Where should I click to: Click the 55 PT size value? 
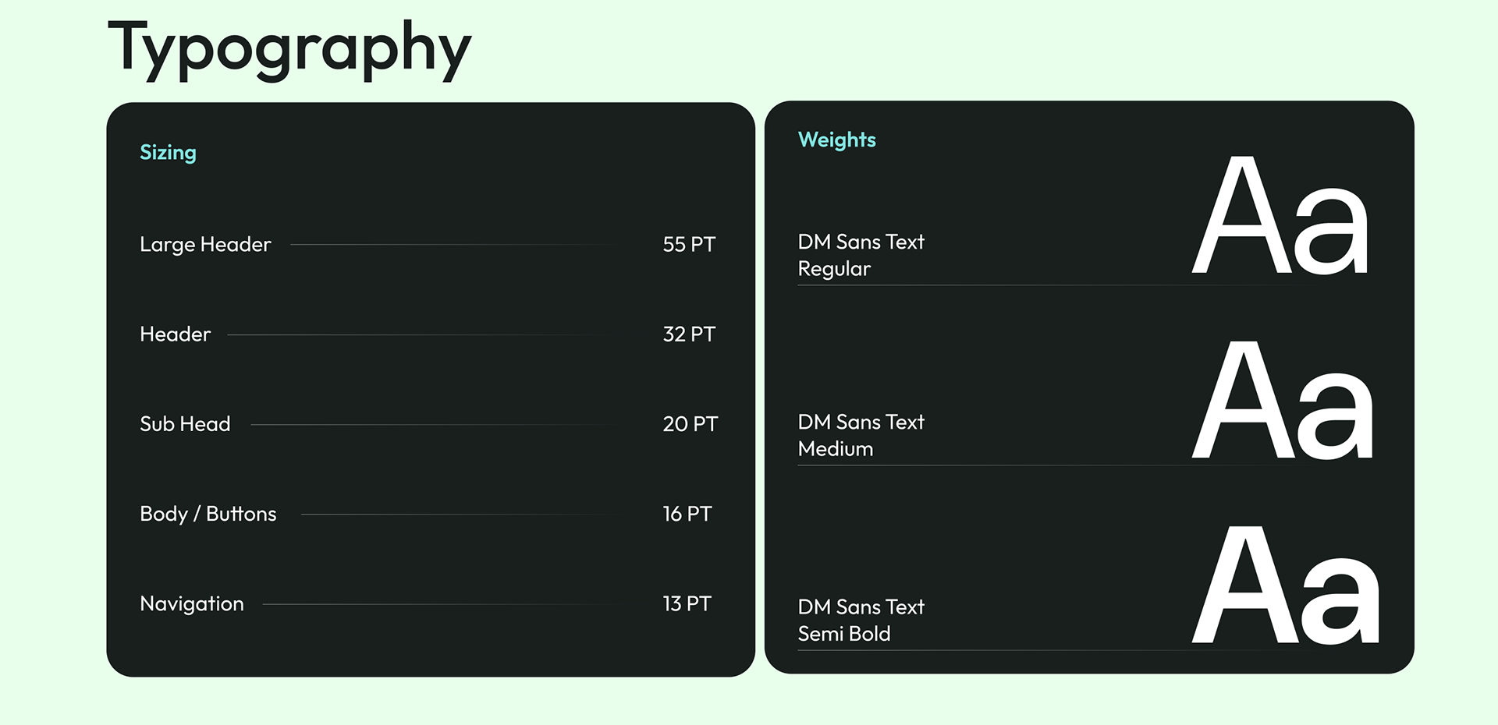689,244
